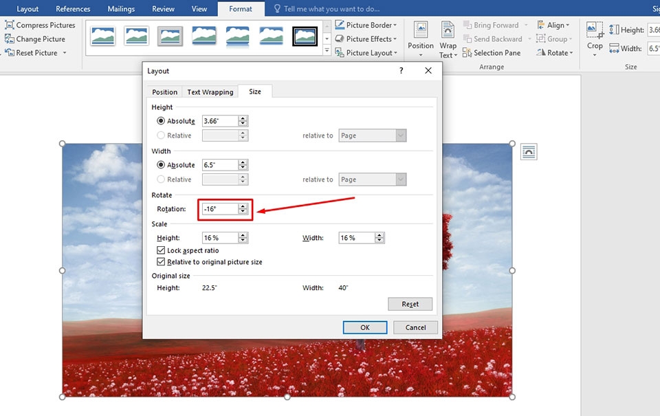Image resolution: width=660 pixels, height=416 pixels.
Task: Click the Selection Pane label
Action: pos(497,53)
